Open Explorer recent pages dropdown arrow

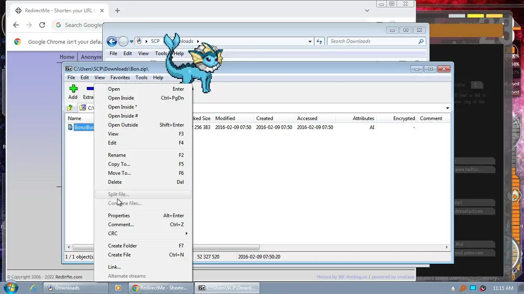coord(131,41)
